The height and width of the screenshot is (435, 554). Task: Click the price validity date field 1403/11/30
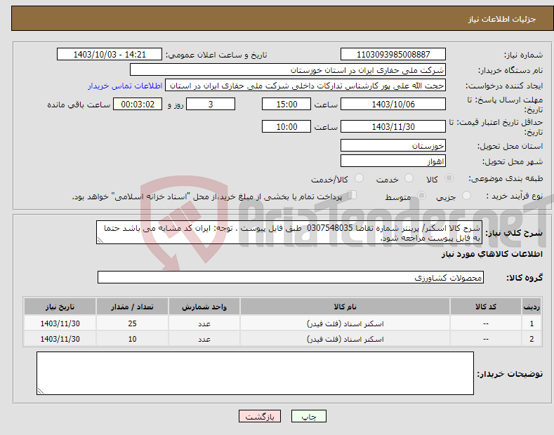393,126
